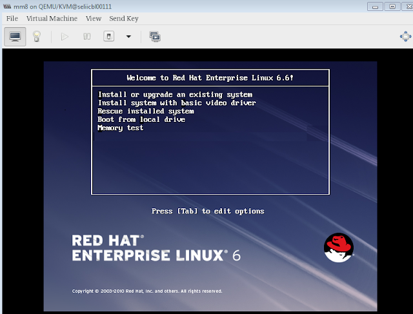Open the Virtual Machine menu
Image resolution: width=413 pixels, height=314 pixels.
52,19
